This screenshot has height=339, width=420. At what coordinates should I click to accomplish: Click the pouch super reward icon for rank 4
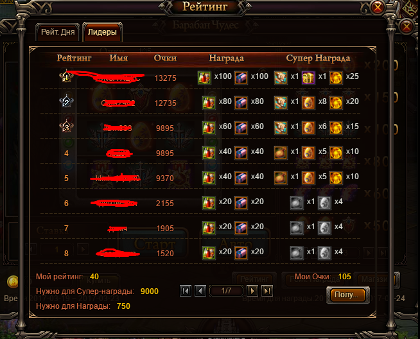[281, 153]
